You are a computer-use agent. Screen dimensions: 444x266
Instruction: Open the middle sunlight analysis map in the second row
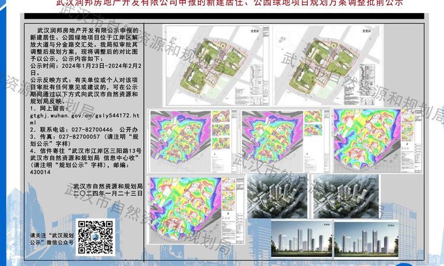click(285, 141)
